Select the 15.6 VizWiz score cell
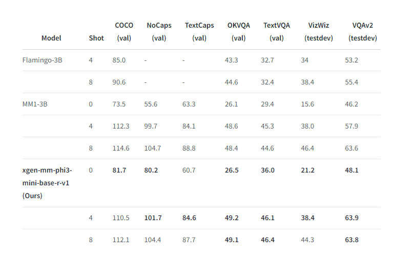Screen dimensions: 396x257 pyautogui.click(x=307, y=104)
